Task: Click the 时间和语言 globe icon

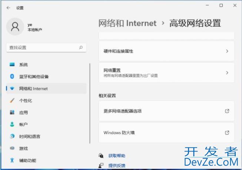Action: pyautogui.click(x=12, y=136)
